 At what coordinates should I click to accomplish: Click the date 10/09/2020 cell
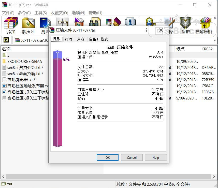coord(187,62)
